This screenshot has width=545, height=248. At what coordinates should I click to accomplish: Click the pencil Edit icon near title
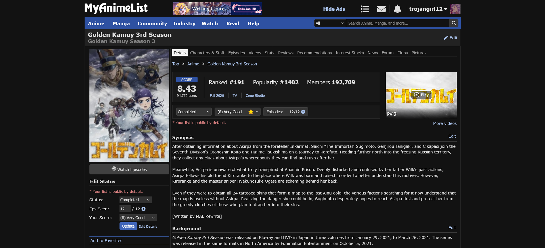tap(446, 38)
